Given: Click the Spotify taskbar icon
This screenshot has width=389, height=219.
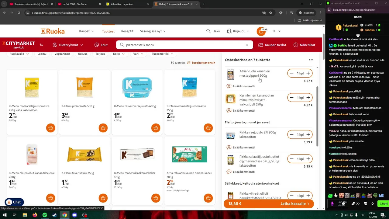Looking at the screenshot, I should click(45, 215).
